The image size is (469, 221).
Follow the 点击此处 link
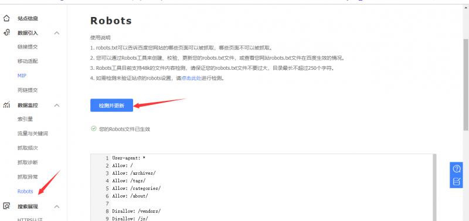coord(192,79)
